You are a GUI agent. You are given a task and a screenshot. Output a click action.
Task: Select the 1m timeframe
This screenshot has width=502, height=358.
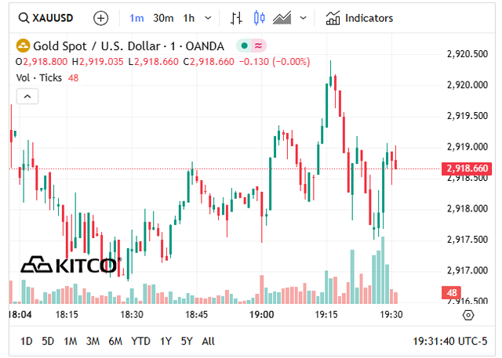pos(136,18)
